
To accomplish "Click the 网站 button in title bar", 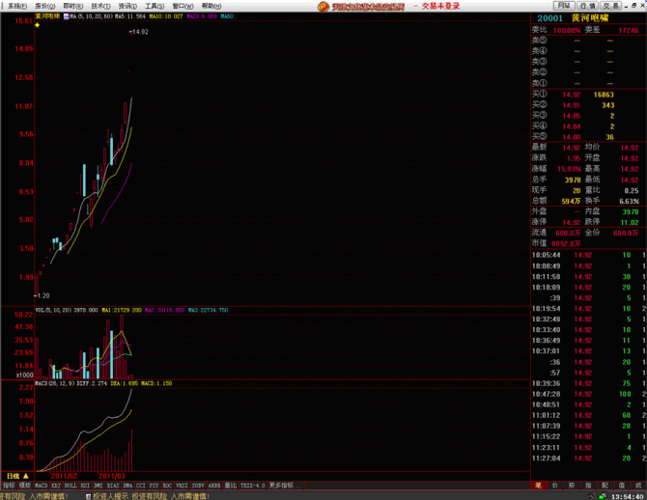I will (563, 6).
